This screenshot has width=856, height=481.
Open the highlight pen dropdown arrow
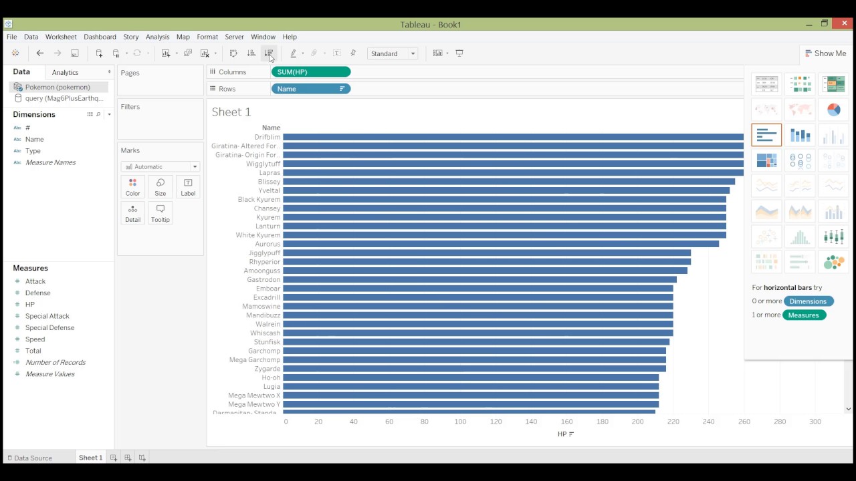tap(302, 53)
